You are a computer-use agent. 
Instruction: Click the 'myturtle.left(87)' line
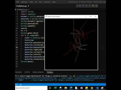(33, 54)
